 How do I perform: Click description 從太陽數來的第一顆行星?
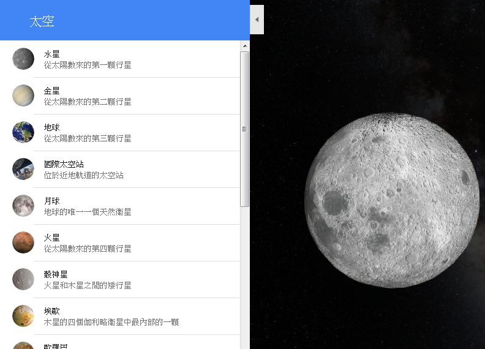88,65
